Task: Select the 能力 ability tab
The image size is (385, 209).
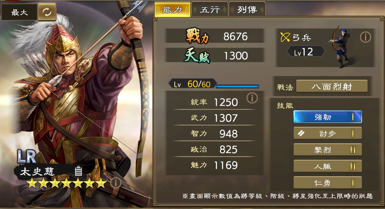Action: 172,10
